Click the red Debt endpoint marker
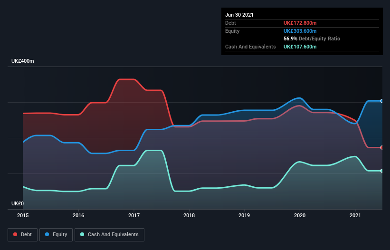 [x=382, y=147]
